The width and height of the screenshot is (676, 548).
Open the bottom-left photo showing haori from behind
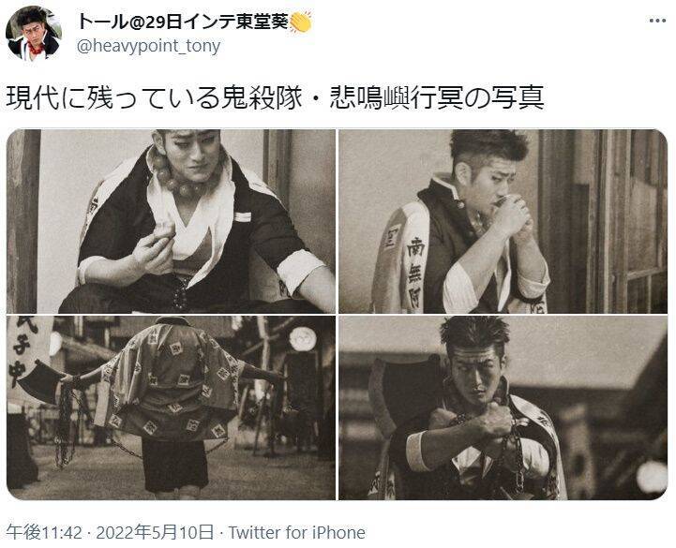(x=171, y=408)
